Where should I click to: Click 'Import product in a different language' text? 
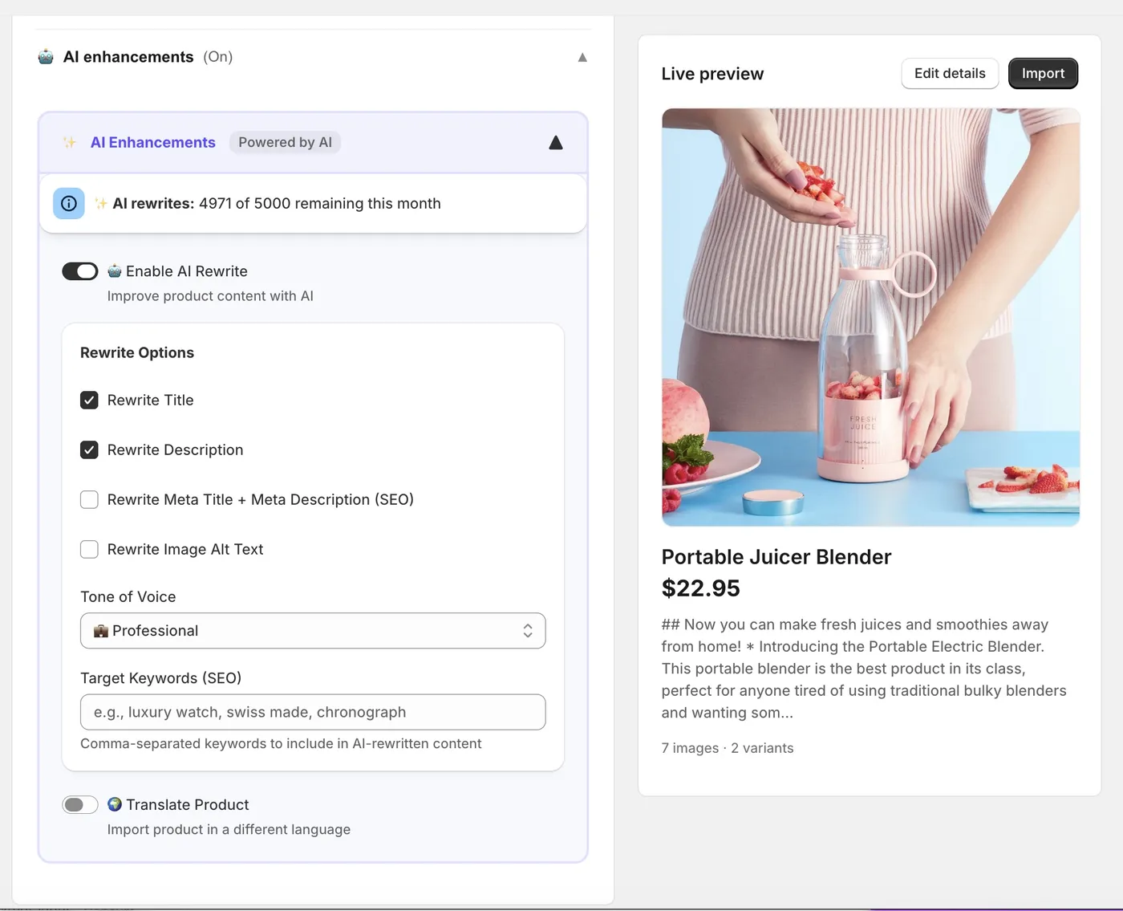229,829
